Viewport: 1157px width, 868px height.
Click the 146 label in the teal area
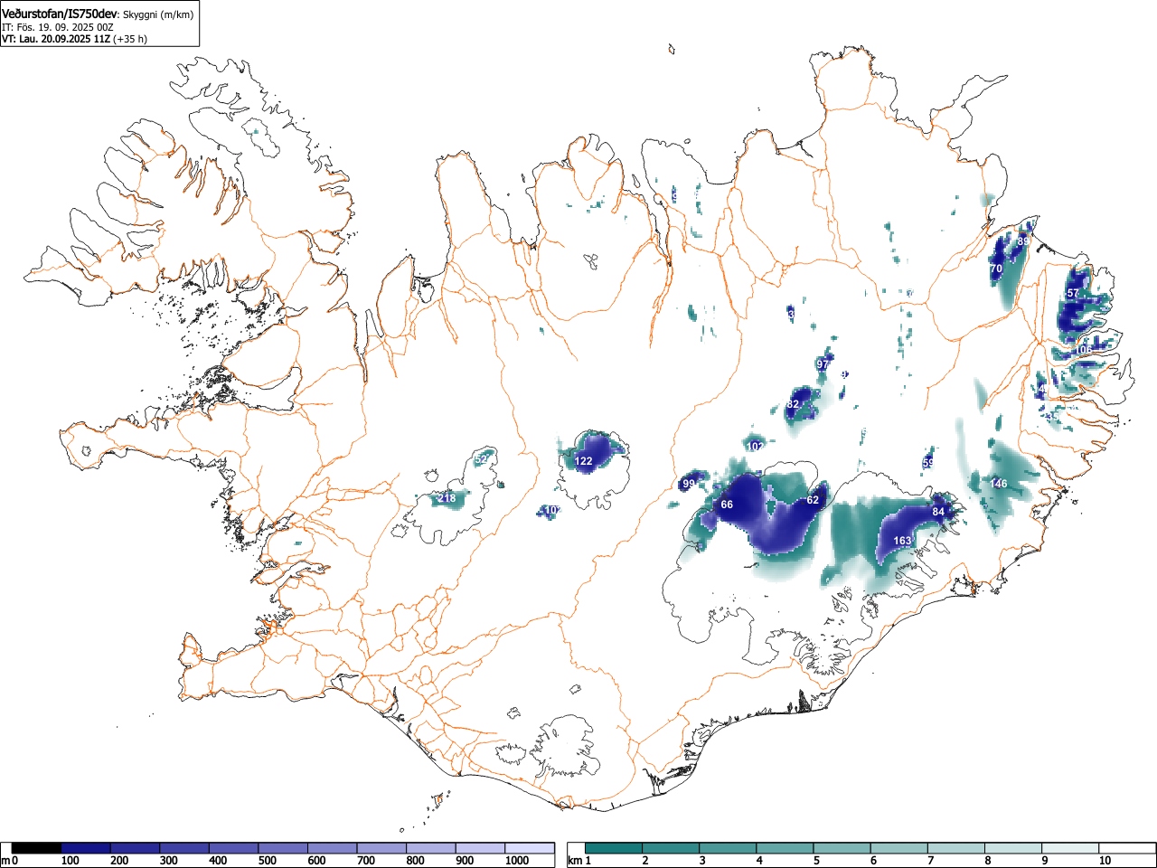998,484
